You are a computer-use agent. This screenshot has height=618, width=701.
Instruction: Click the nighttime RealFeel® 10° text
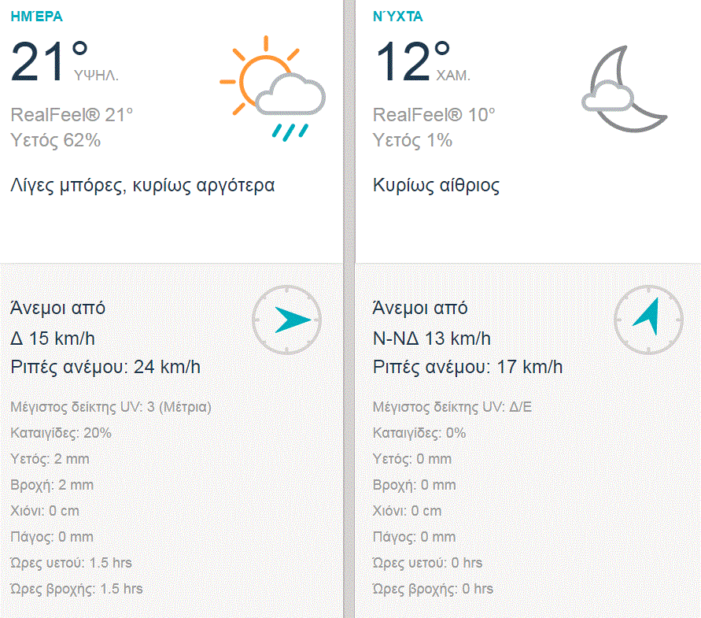point(434,115)
